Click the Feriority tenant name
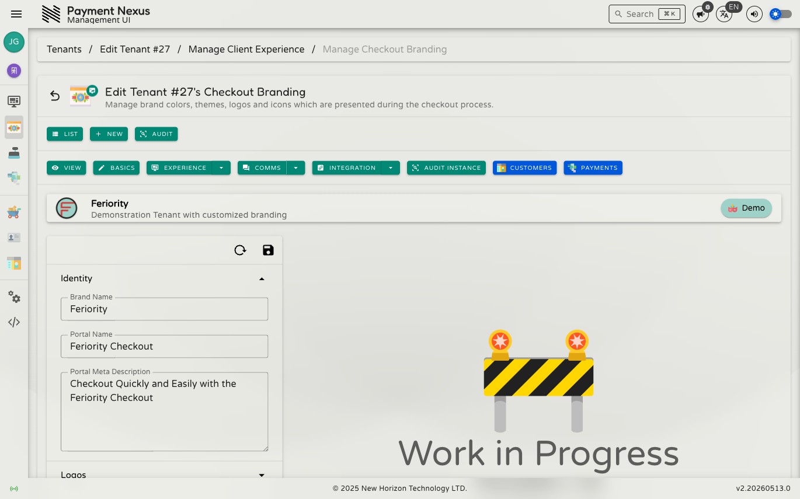Image resolution: width=800 pixels, height=499 pixels. point(110,204)
